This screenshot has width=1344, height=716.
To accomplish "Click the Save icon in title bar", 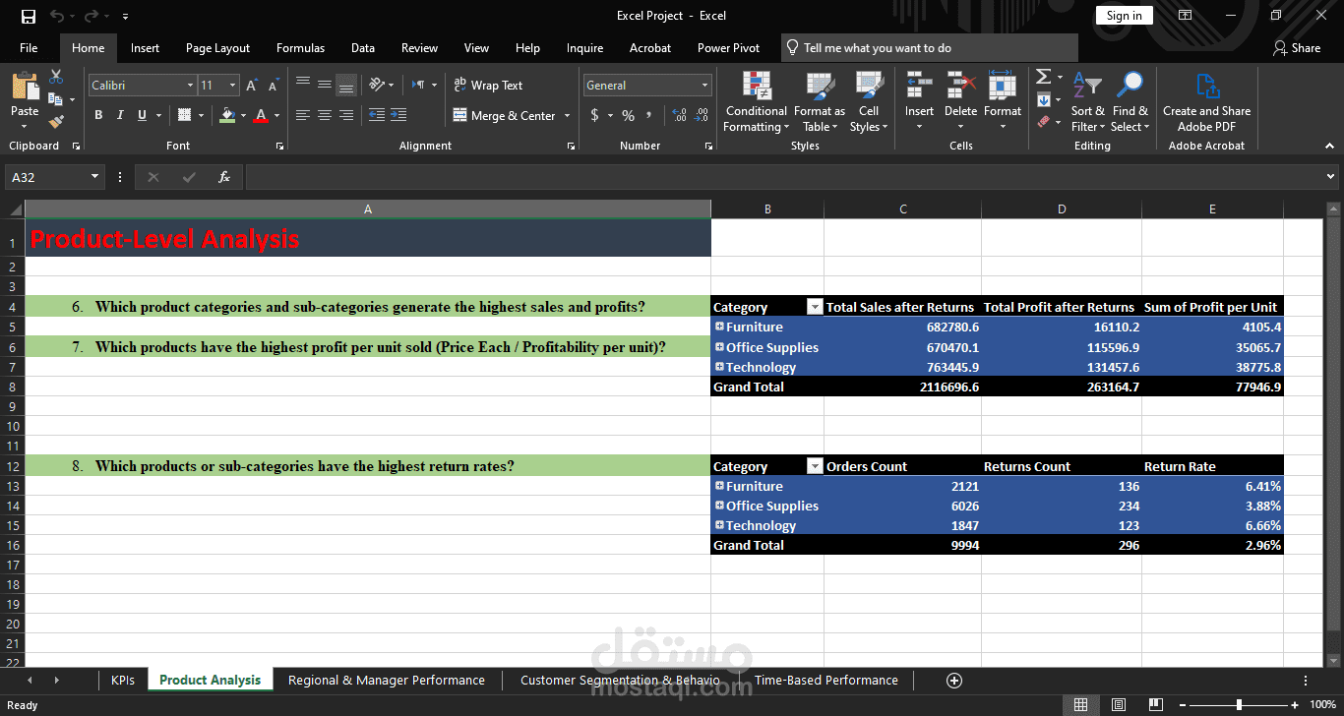I will point(29,16).
